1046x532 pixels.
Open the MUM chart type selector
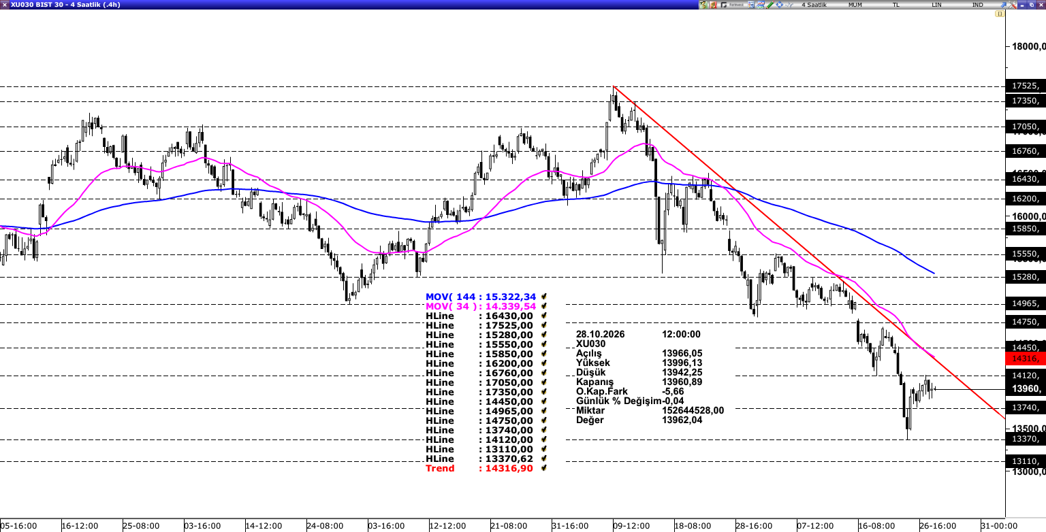[855, 5]
